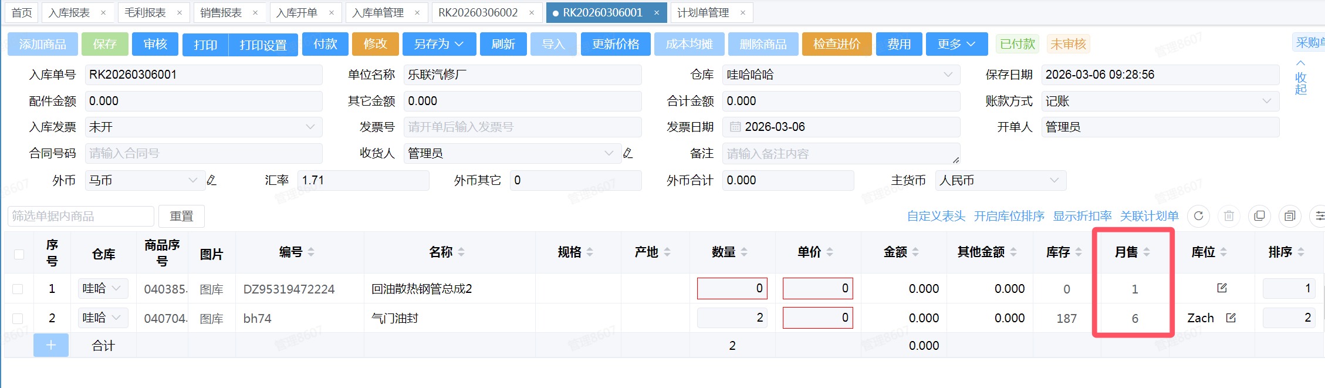1325x388 pixels.
Task: Open the 仓库 哇哈哈哈 dropdown
Action: click(841, 75)
